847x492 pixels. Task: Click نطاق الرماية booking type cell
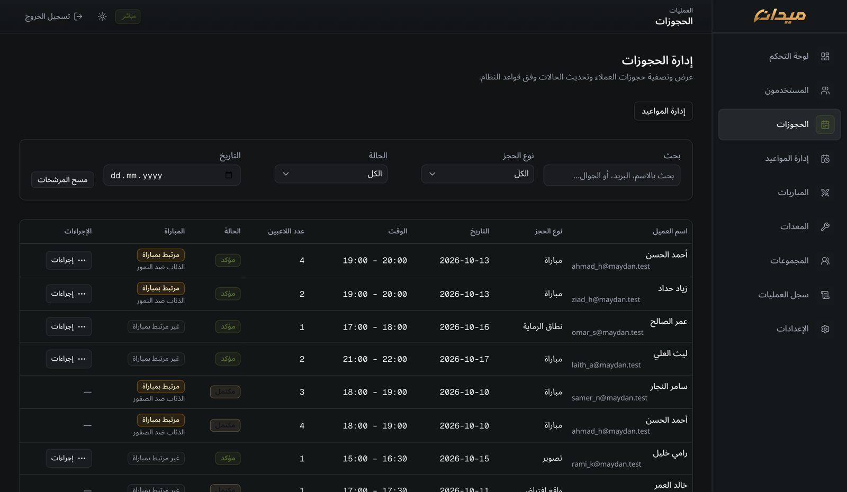pyautogui.click(x=543, y=327)
